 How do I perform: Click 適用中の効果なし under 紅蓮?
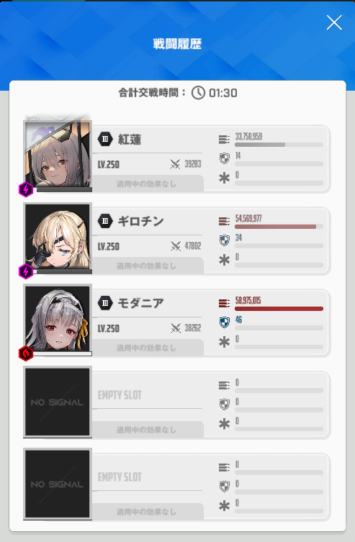coord(146,184)
